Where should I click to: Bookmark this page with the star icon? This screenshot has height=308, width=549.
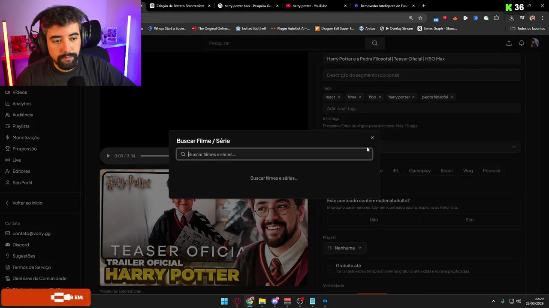coord(420,18)
